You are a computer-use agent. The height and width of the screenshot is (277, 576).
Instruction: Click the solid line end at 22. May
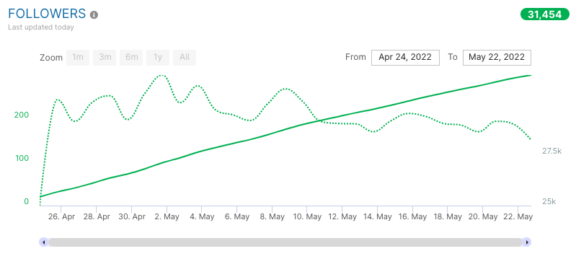point(530,75)
